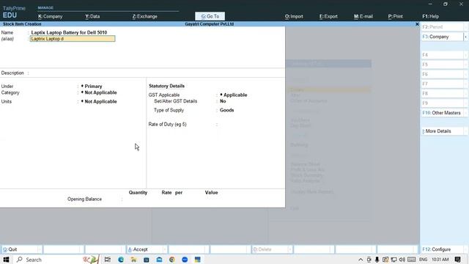Open the P: Print menu
Screen dimensions: 469x264
396,16
